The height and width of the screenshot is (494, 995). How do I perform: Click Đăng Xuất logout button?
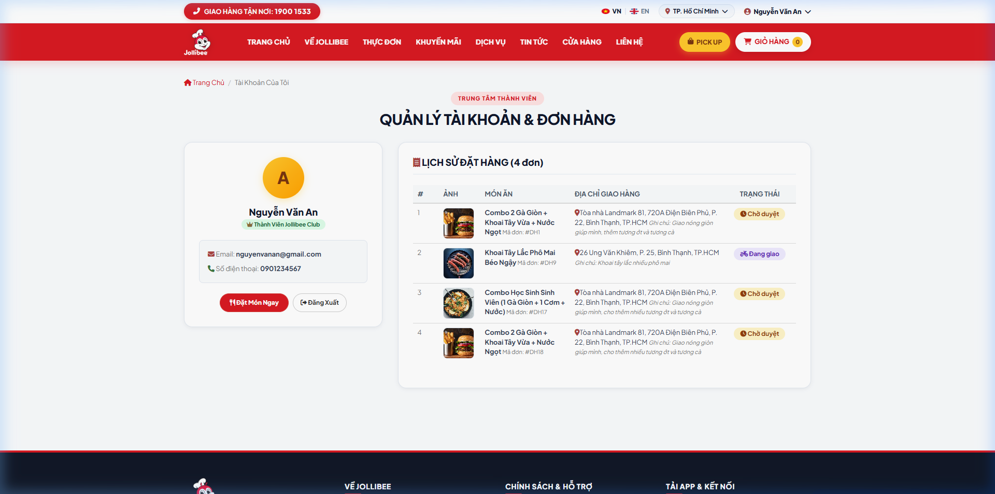[x=320, y=303]
